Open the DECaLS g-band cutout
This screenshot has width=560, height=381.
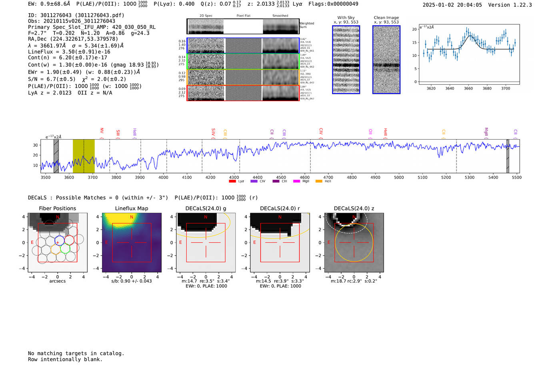click(x=206, y=243)
